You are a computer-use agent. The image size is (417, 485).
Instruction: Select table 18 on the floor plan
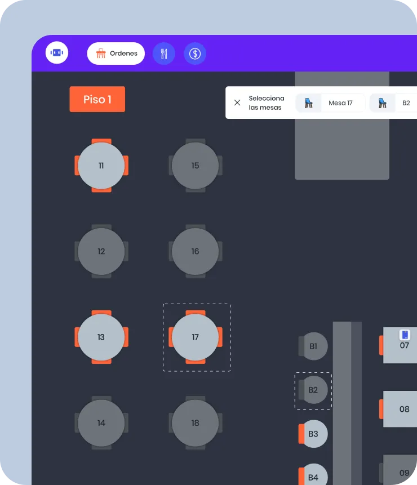(195, 423)
